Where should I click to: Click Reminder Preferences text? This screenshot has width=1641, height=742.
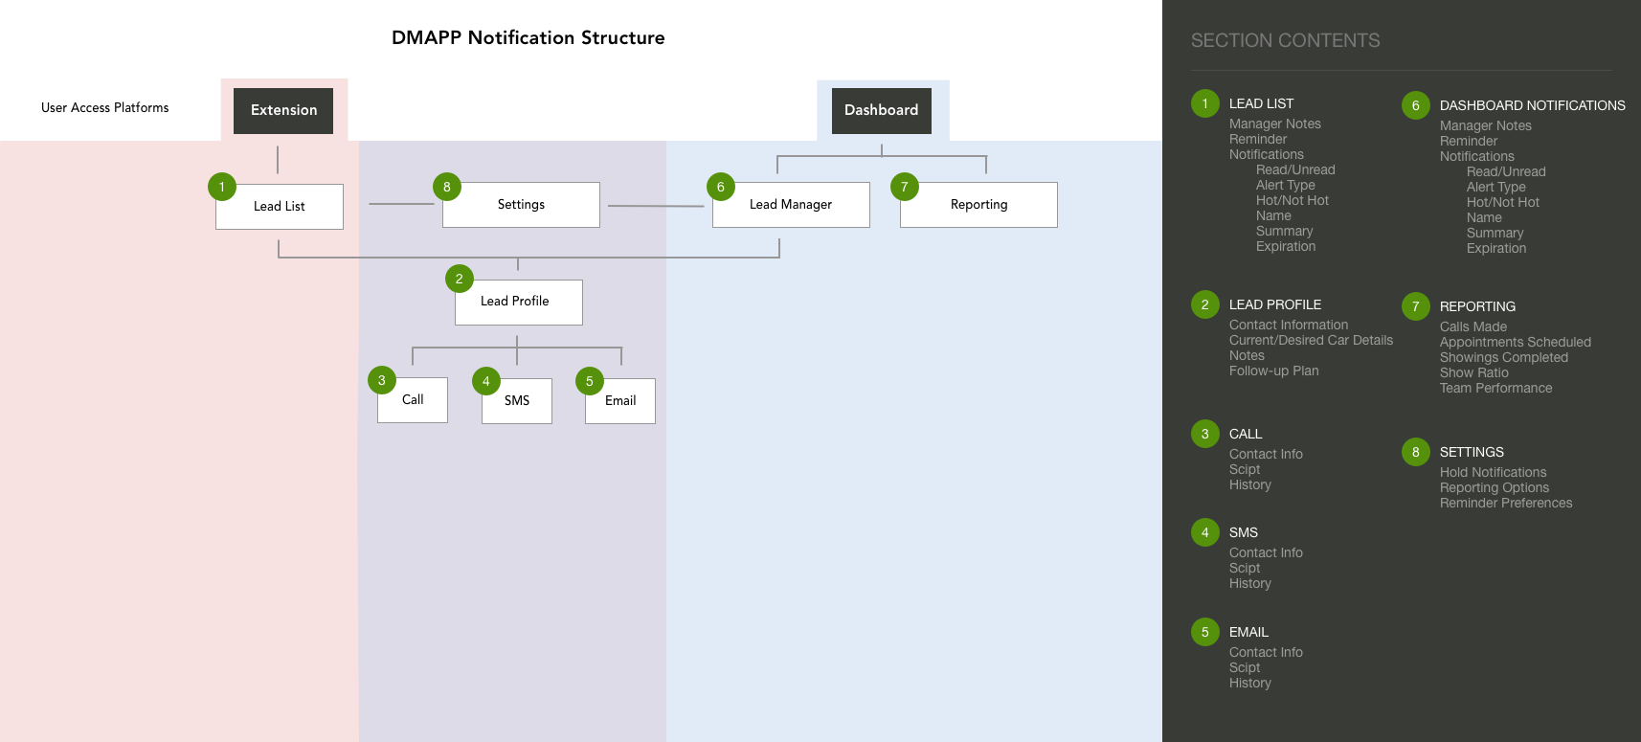[x=1506, y=503]
